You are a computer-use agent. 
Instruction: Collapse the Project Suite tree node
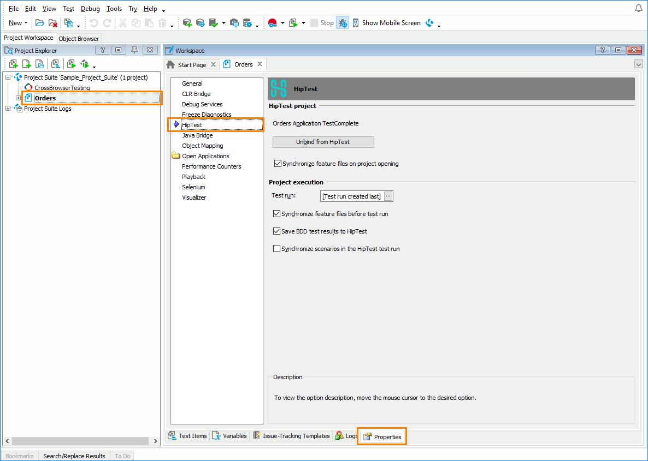pos(8,77)
